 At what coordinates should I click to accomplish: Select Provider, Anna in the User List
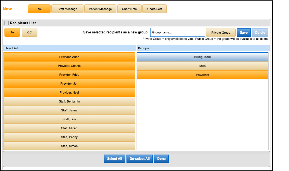point(69,57)
